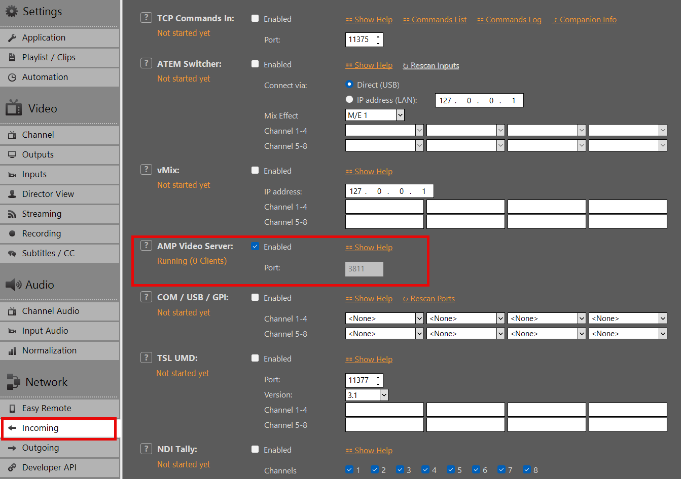Click the feed icon beside Streaming
The image size is (681, 479).
[x=12, y=214]
